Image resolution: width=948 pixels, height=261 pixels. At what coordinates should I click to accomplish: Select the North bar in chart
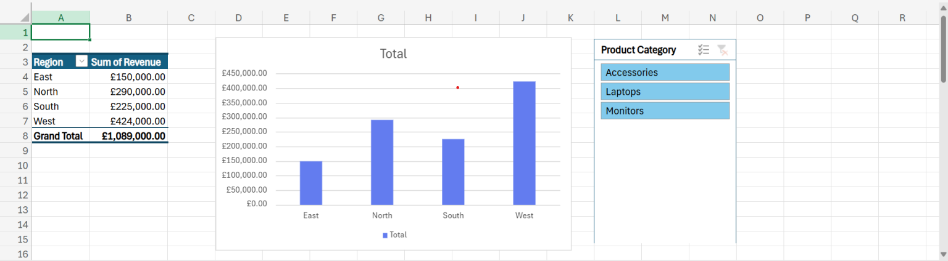pyautogui.click(x=382, y=163)
